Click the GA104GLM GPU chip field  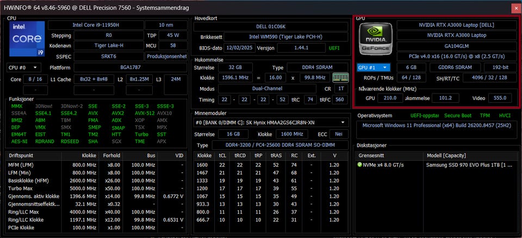(x=456, y=46)
